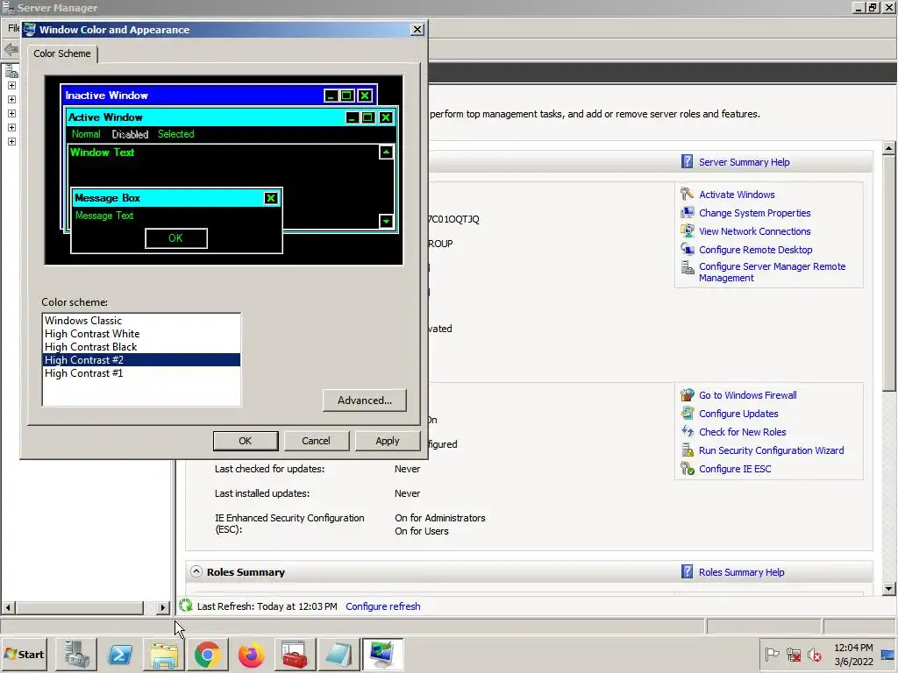Click the Configure Updates icon
The height and width of the screenshot is (673, 898).
687,414
